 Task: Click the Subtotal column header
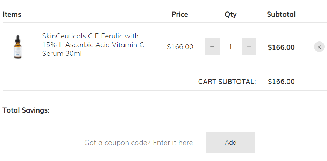(x=281, y=14)
